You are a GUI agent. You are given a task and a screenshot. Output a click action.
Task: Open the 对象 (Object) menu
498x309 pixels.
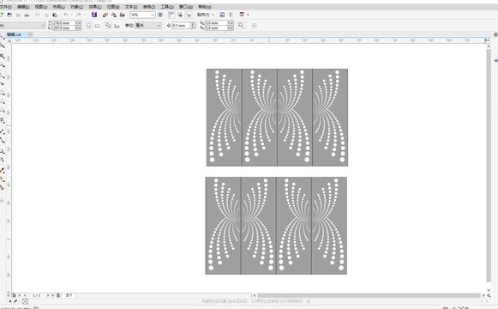coord(77,7)
